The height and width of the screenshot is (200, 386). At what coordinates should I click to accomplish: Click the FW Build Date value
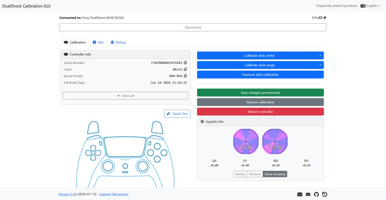(x=168, y=83)
